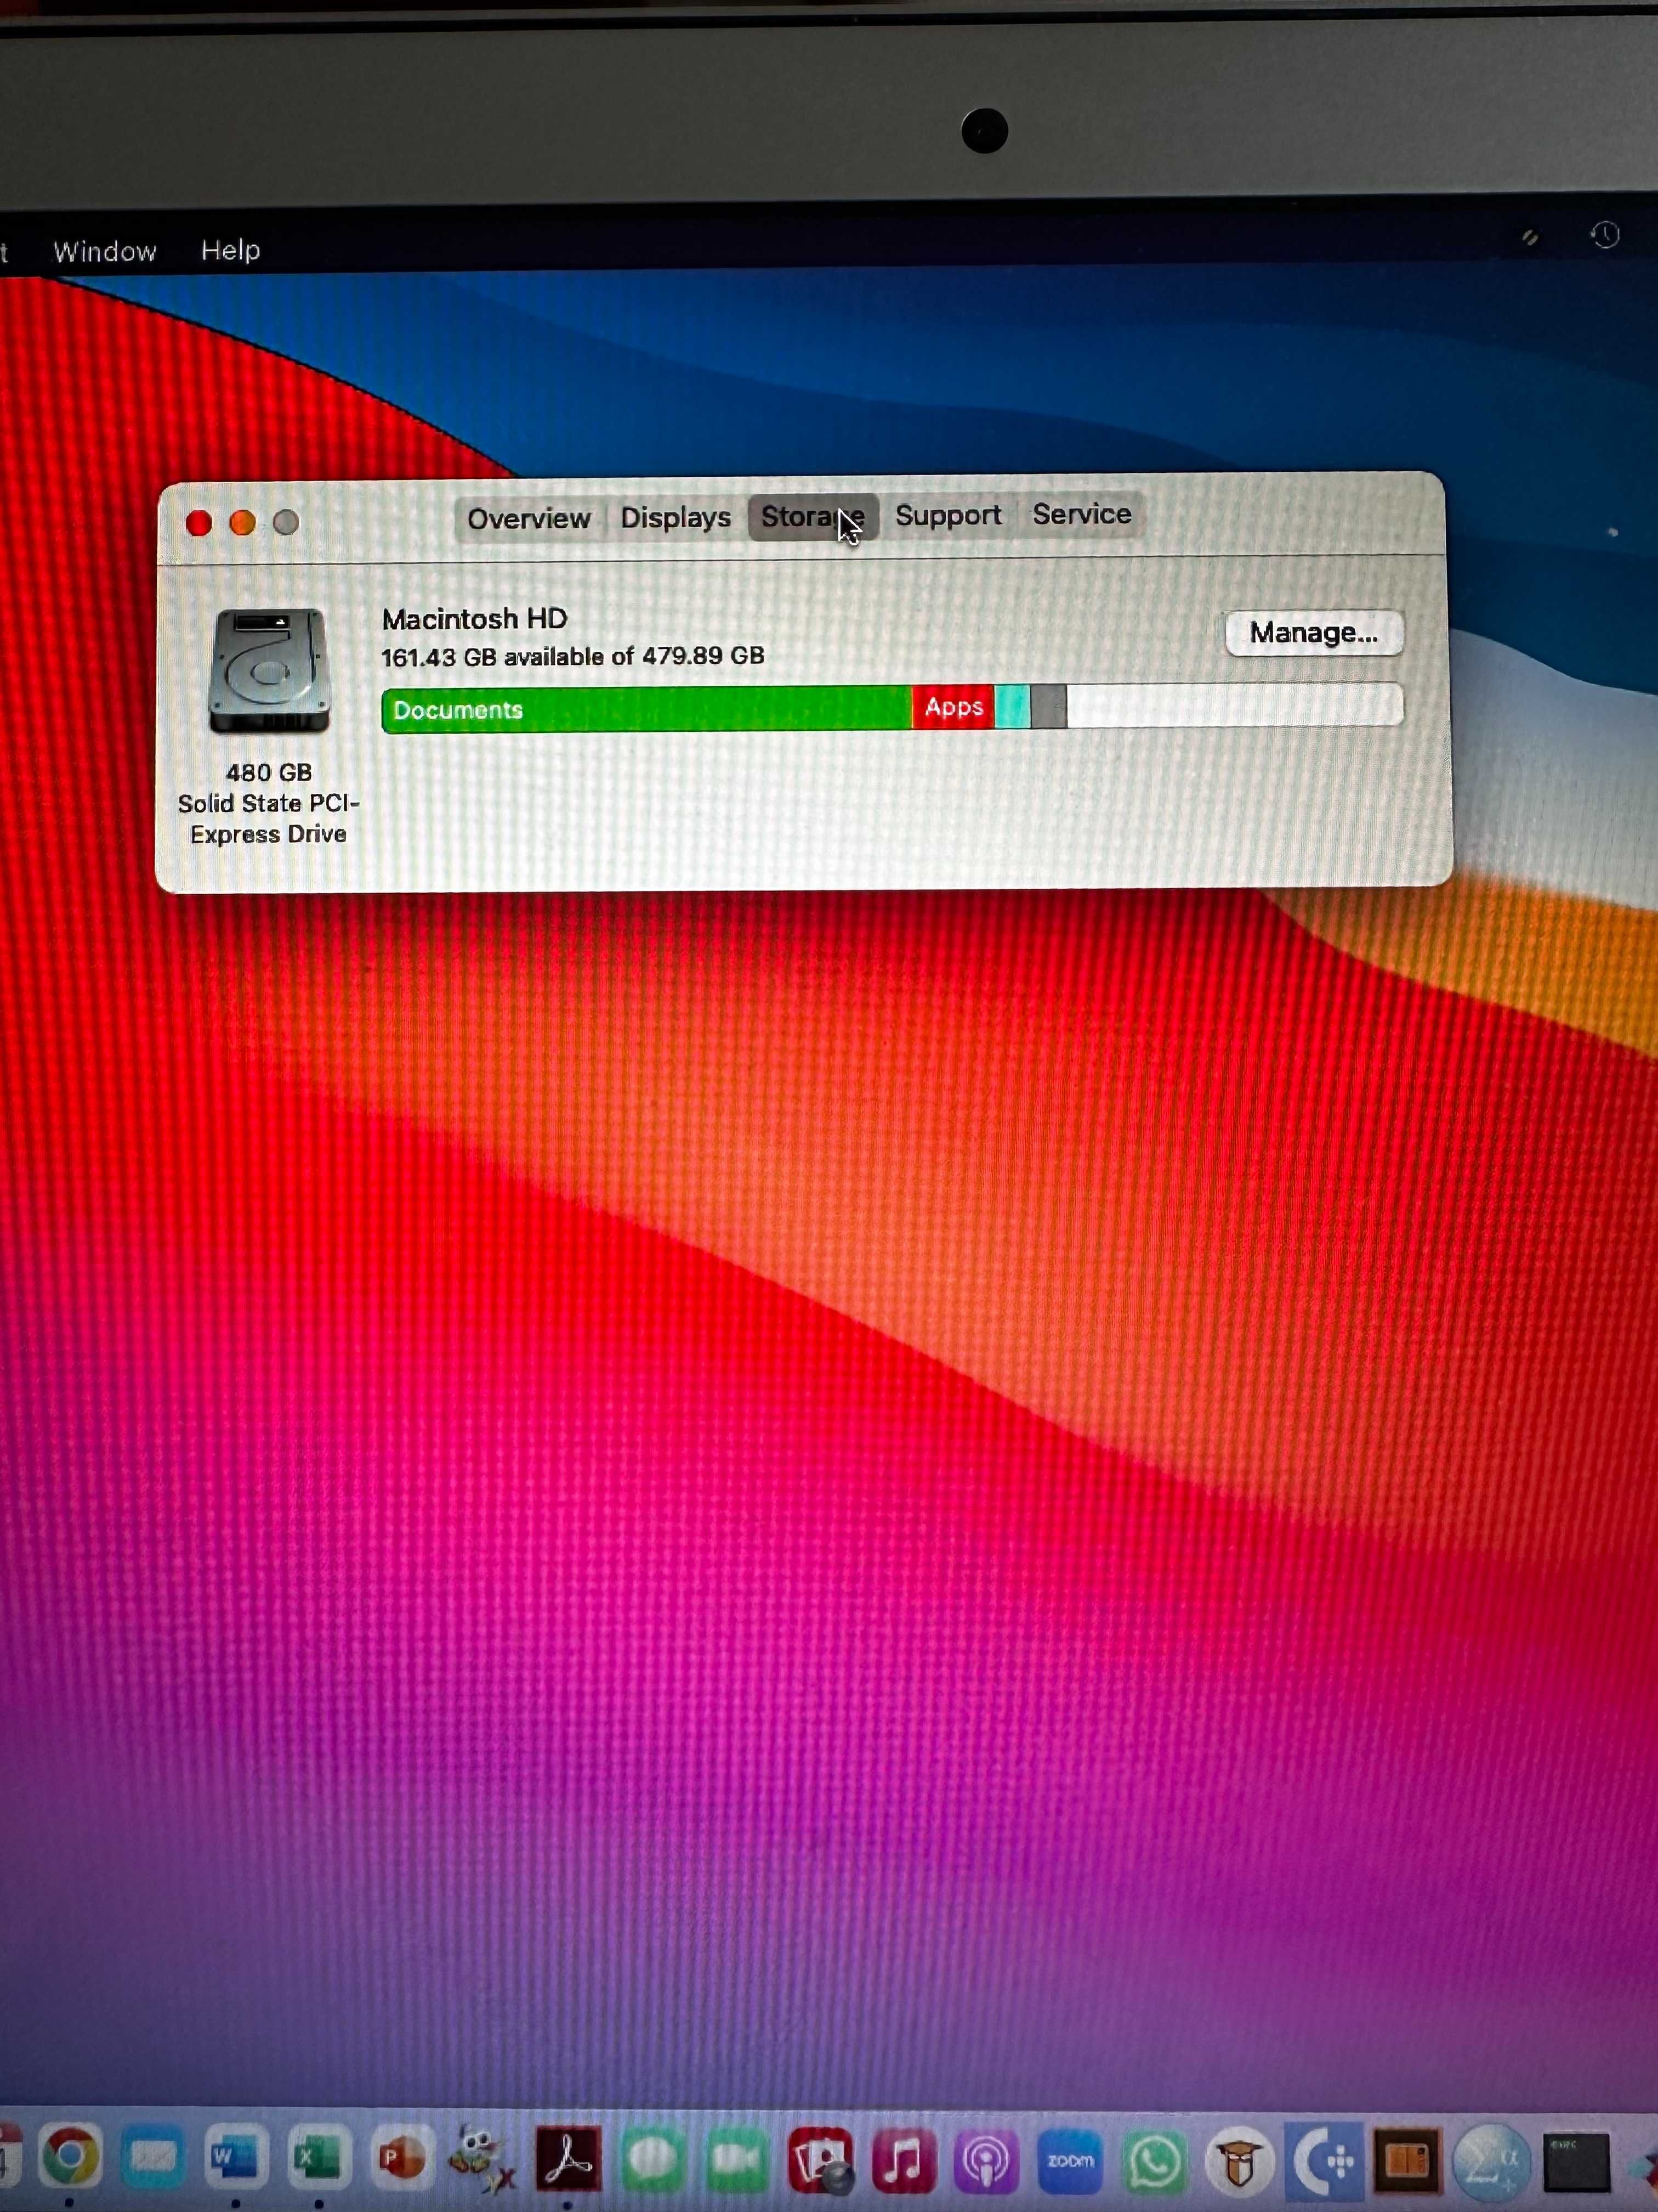1658x2212 pixels.
Task: Click the Macintosh HD drive icon
Action: tap(269, 670)
